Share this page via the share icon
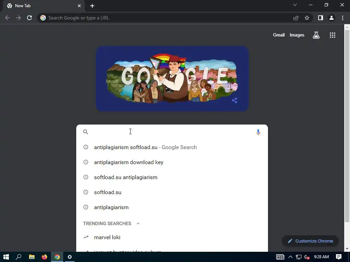 point(296,18)
